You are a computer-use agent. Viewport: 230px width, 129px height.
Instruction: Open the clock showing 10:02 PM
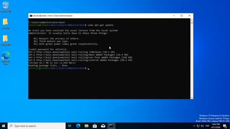pyautogui.click(x=216, y=126)
